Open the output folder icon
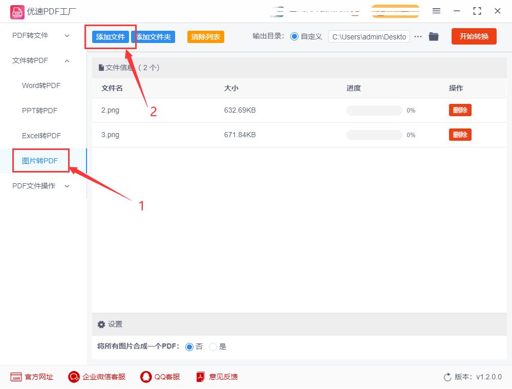Screen dimensions: 512x389 tap(434, 36)
